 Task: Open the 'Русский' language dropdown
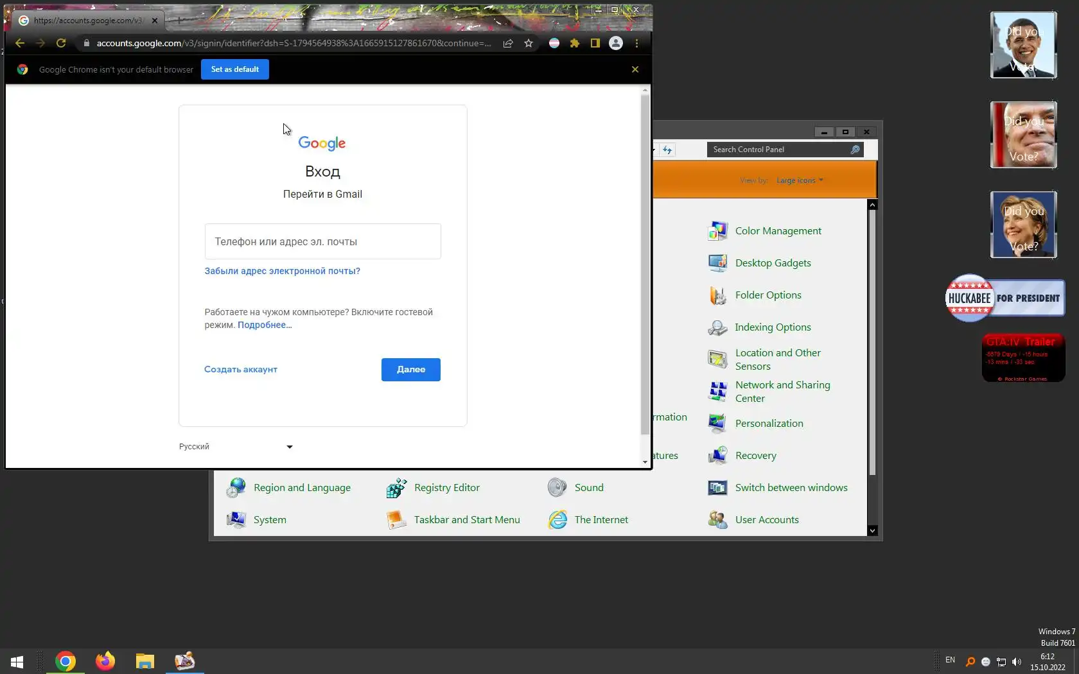[236, 447]
